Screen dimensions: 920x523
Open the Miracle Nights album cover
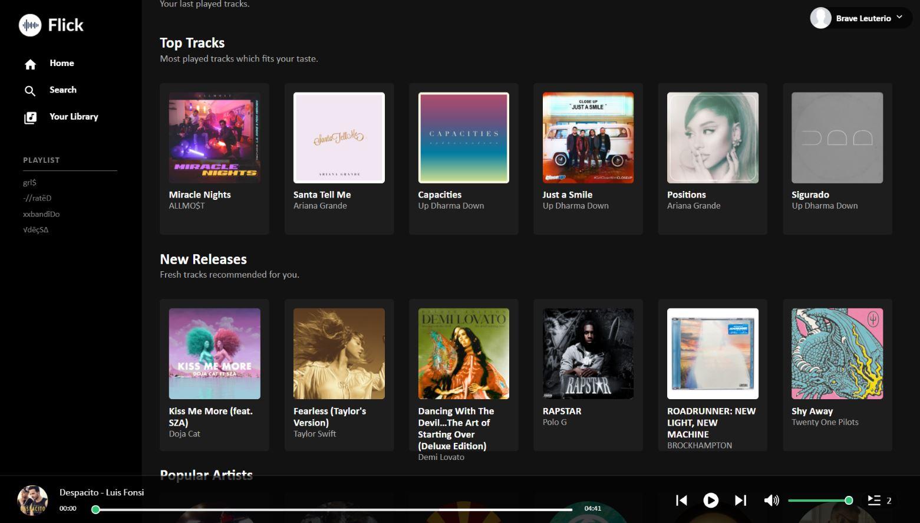[x=215, y=137]
